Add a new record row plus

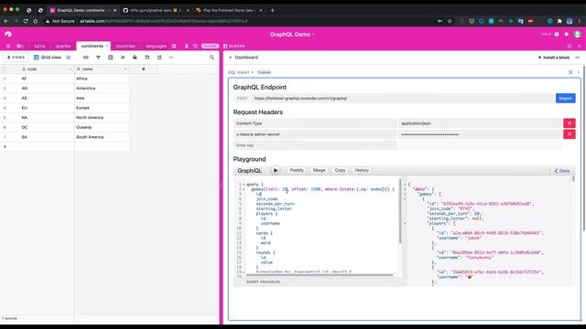[x=5, y=146]
